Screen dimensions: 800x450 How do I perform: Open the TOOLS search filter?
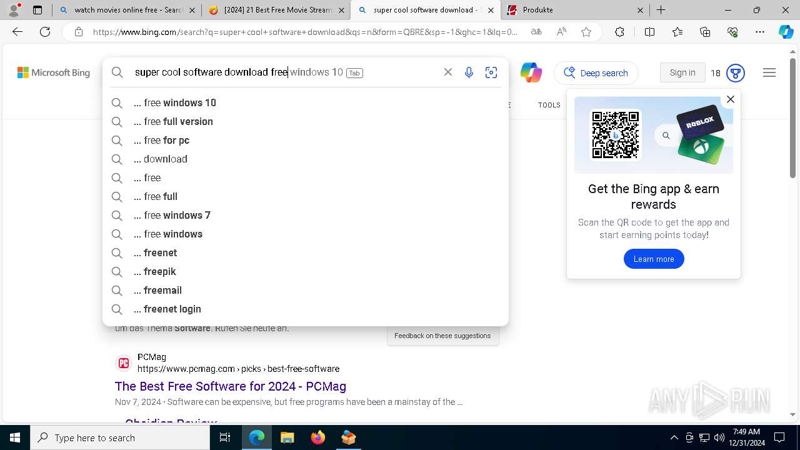(549, 105)
